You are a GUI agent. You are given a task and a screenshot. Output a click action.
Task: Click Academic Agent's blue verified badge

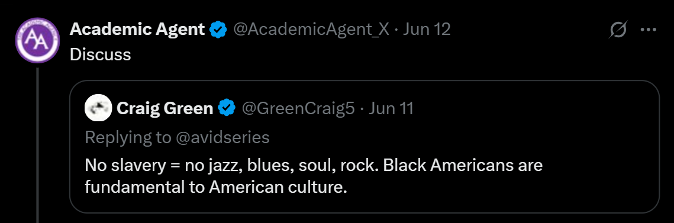point(218,30)
